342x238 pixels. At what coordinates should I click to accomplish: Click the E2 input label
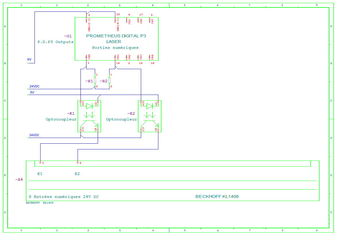coord(77,173)
